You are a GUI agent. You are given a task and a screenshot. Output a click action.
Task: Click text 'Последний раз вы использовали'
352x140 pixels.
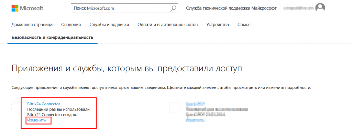pos(58,109)
